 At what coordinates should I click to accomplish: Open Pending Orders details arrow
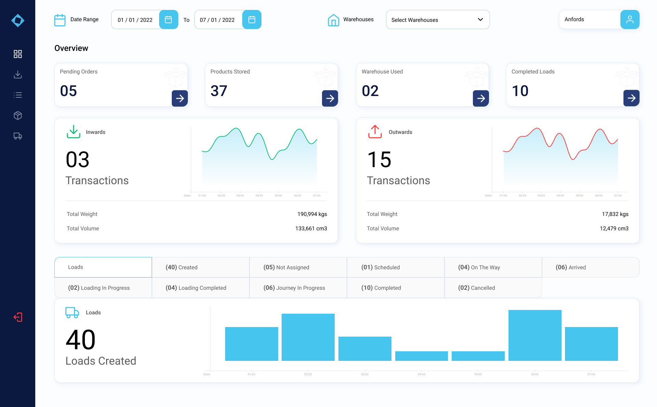pos(180,98)
